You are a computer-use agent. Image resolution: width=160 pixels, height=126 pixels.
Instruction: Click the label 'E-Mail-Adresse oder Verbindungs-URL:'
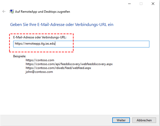point(40,38)
